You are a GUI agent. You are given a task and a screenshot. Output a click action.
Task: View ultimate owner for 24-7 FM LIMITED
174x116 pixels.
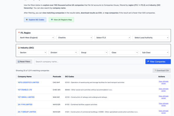coord(163,104)
